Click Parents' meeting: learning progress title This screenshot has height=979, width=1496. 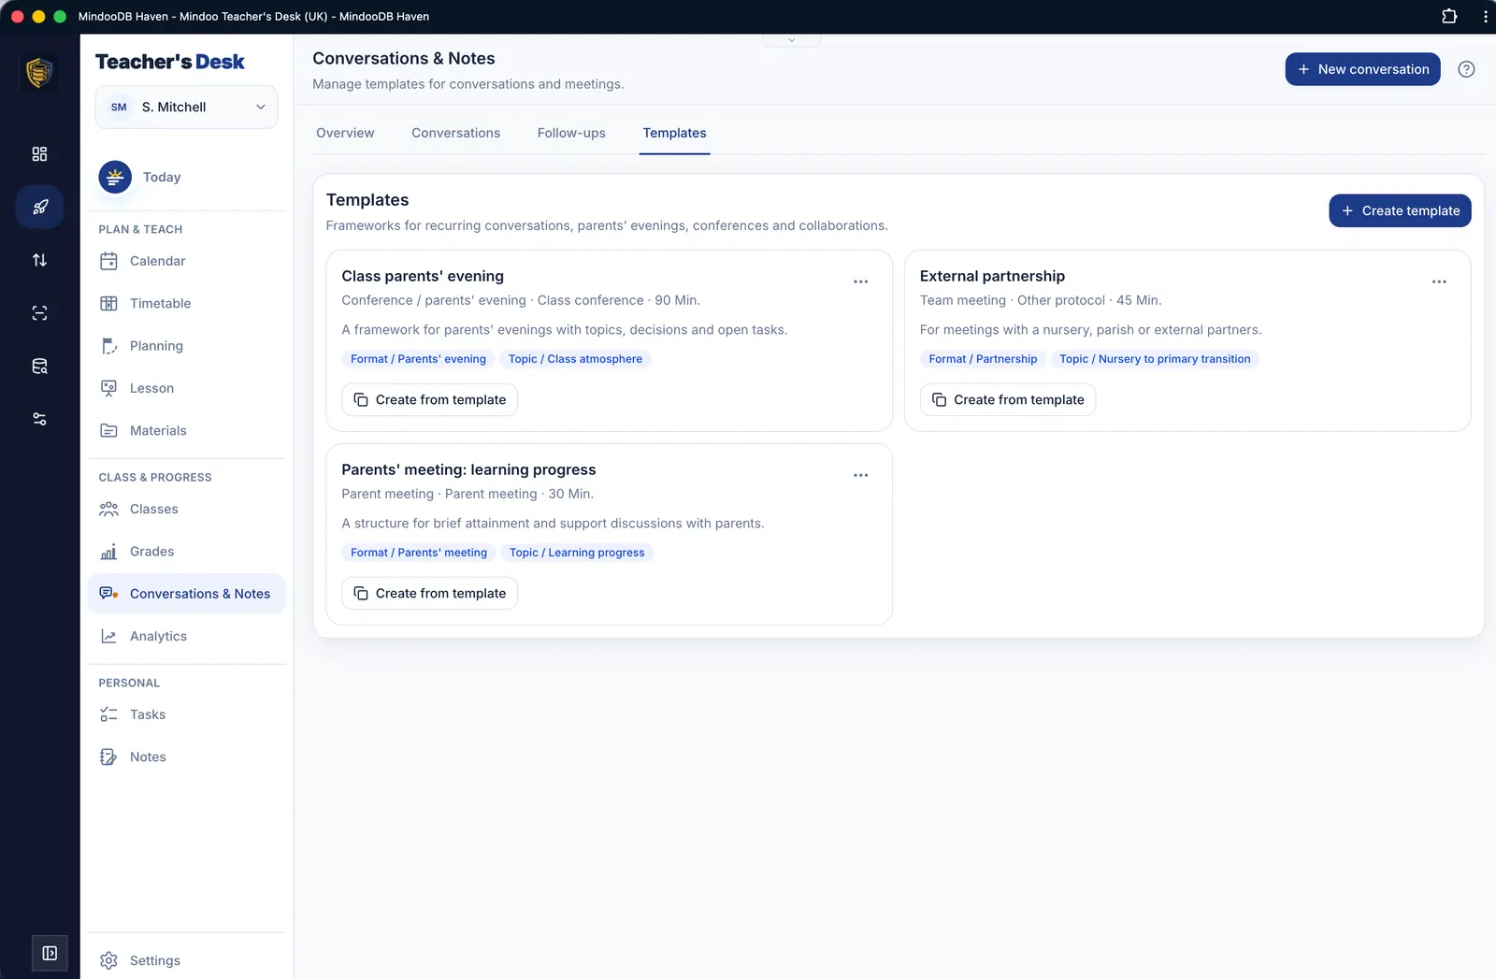[468, 470]
